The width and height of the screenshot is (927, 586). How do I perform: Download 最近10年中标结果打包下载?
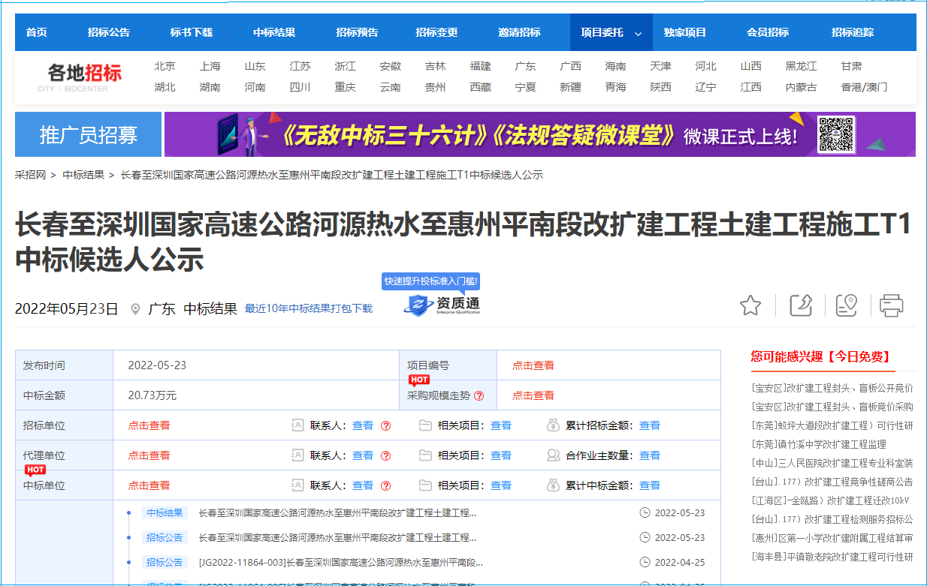[309, 308]
